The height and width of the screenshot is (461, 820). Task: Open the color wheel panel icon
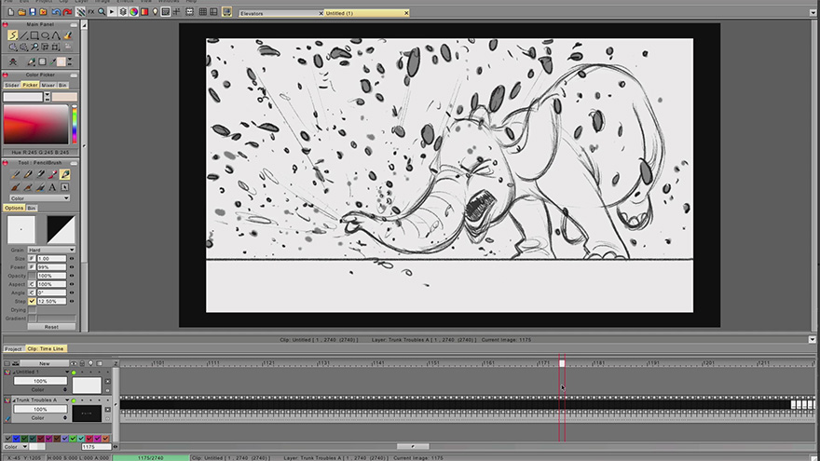pyautogui.click(x=133, y=12)
